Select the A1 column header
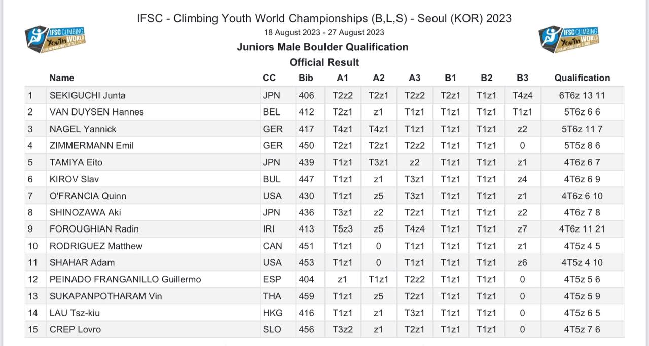 [x=343, y=78]
